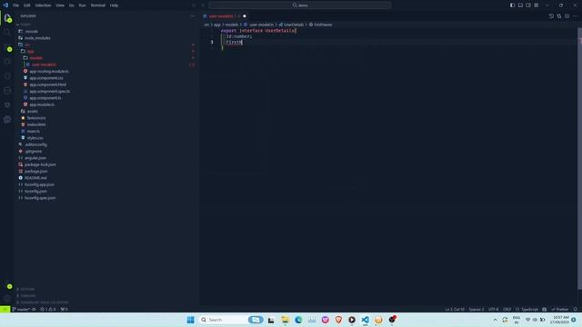Split the editor to the right
Image resolution: width=582 pixels, height=327 pixels.
click(567, 16)
